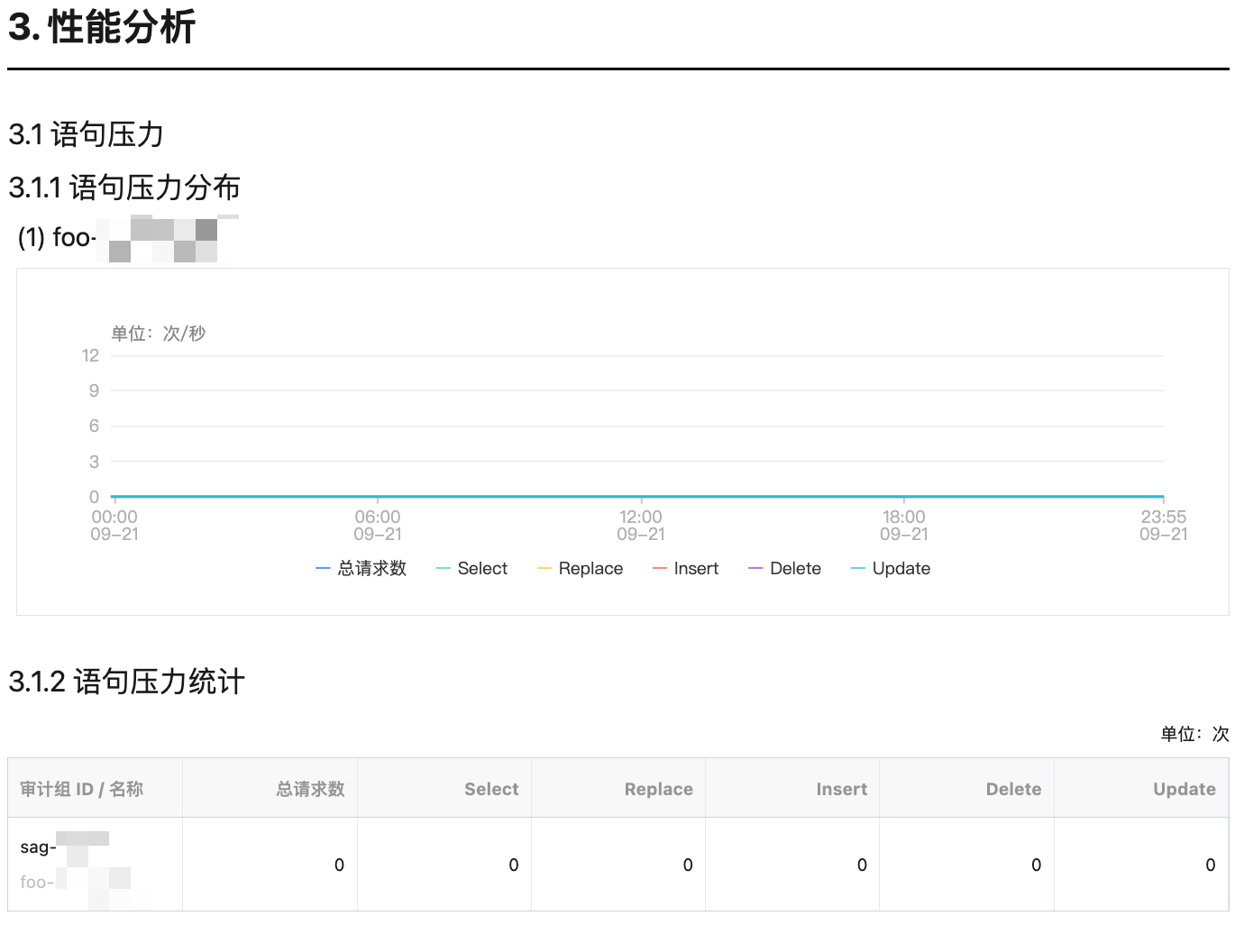This screenshot has height=925, width=1235.
Task: Disable the Insert series in chart legend
Action: tap(687, 569)
